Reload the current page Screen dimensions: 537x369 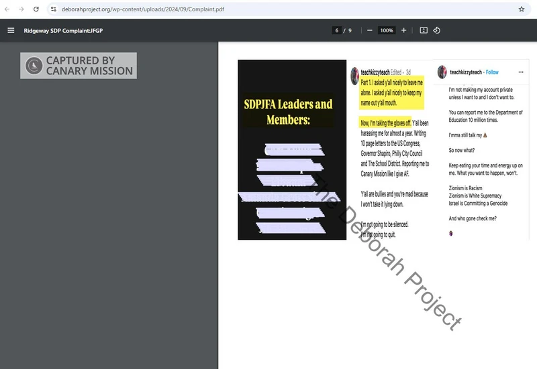pyautogui.click(x=36, y=9)
